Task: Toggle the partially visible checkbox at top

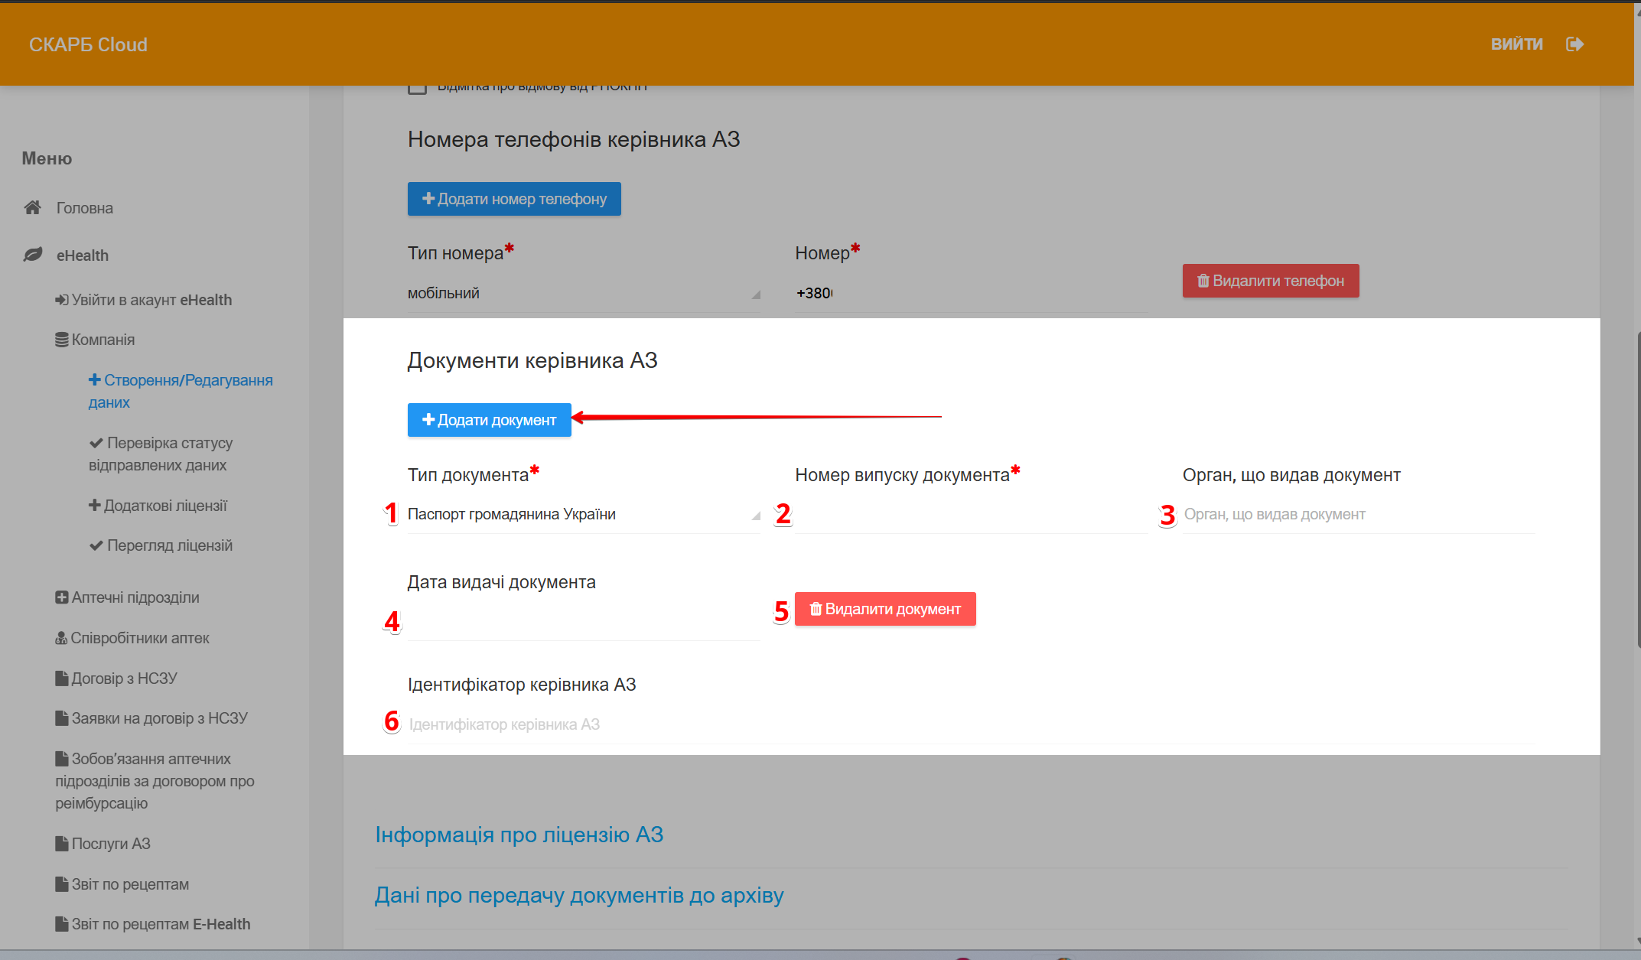Action: (417, 89)
